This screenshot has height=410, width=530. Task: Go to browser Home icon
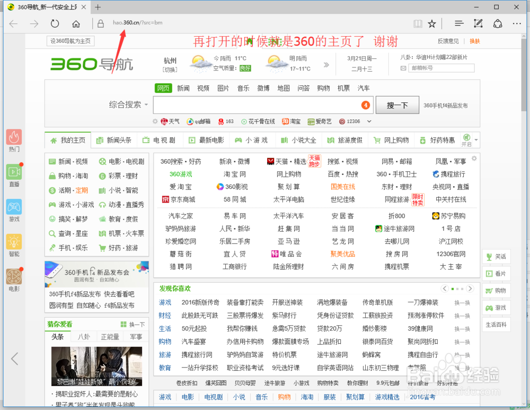coord(76,23)
